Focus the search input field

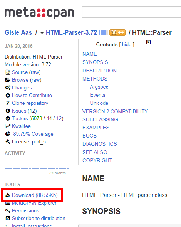tap(131, 12)
